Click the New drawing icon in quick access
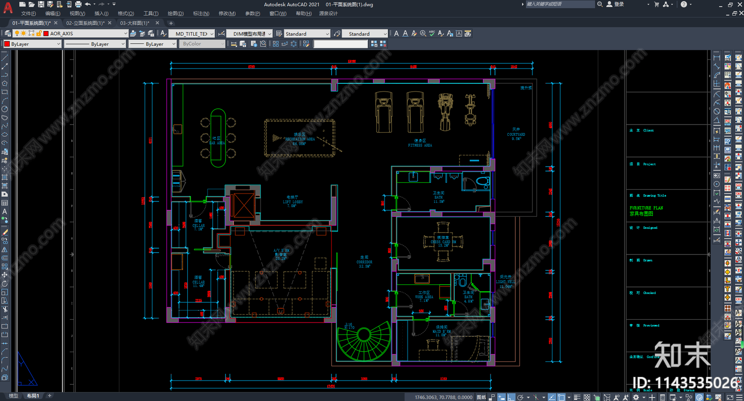 [22, 4]
